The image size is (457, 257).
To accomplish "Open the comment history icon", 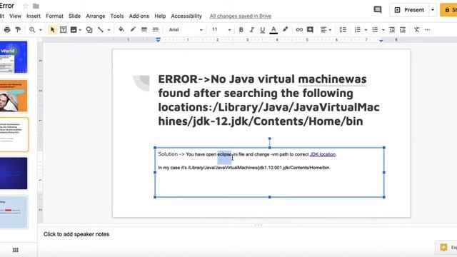I will coord(378,9).
